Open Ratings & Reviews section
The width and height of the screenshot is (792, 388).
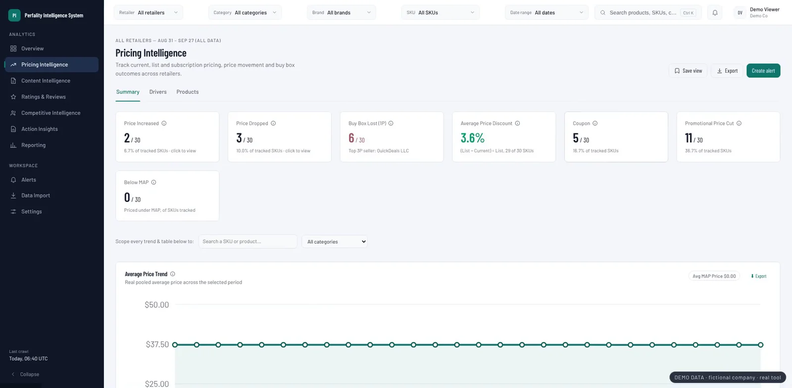(x=51, y=97)
